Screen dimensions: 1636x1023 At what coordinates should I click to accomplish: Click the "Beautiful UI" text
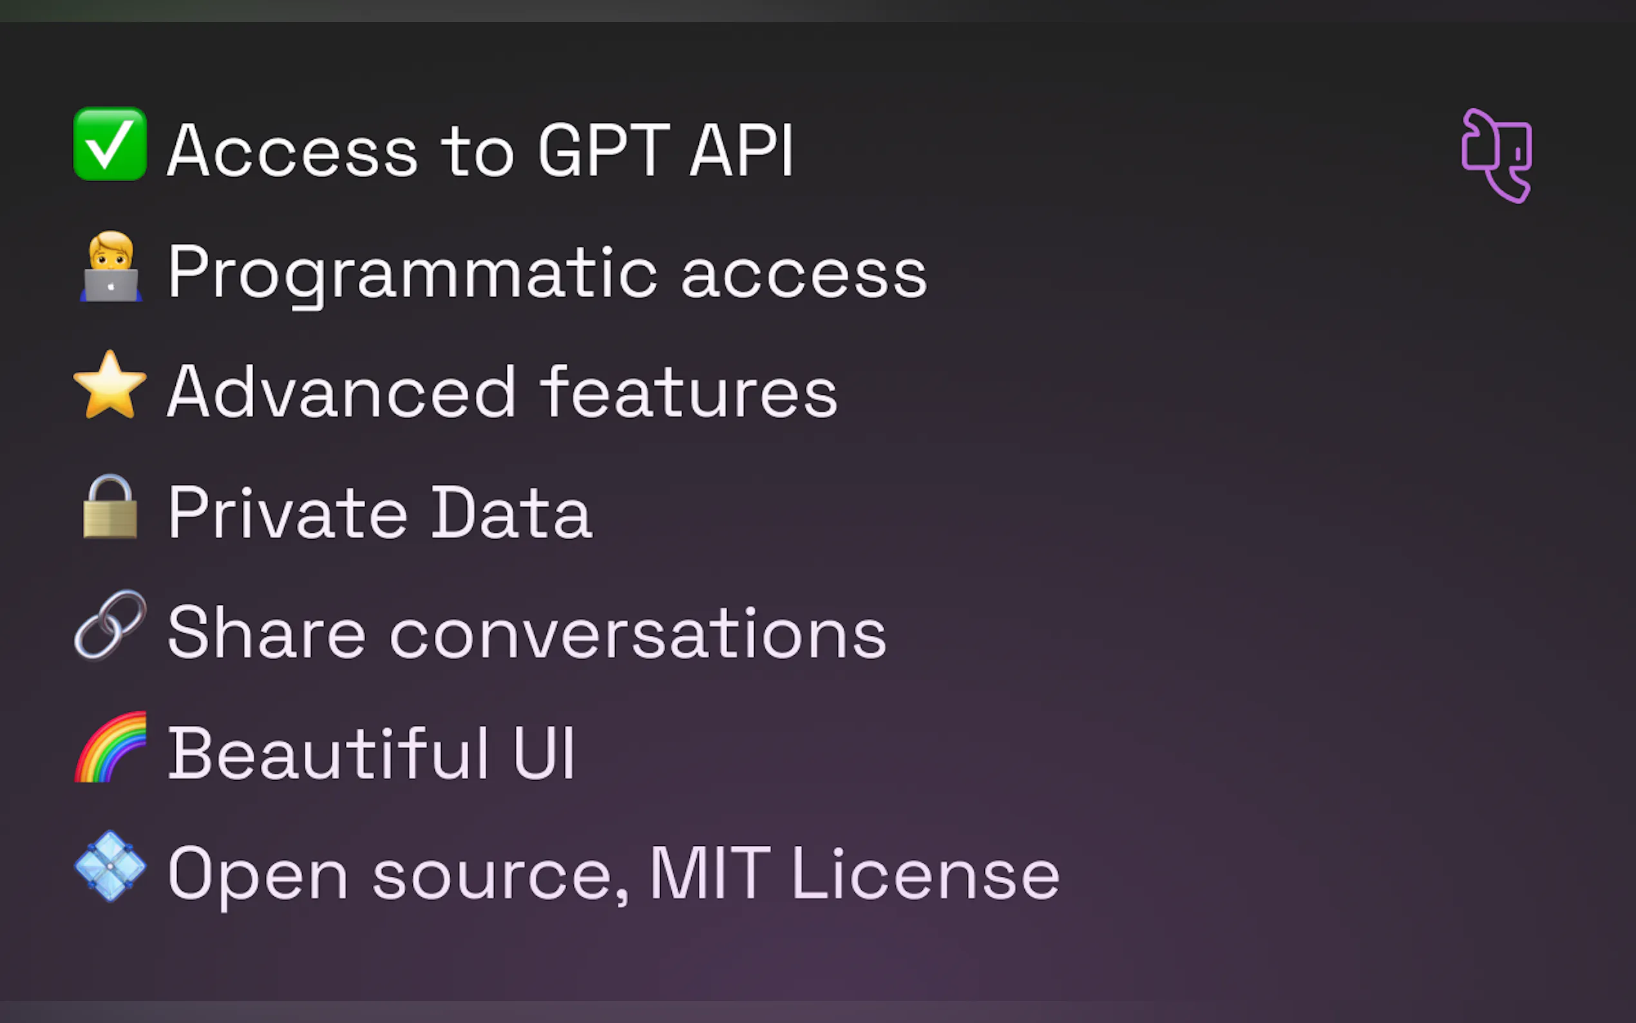click(371, 753)
